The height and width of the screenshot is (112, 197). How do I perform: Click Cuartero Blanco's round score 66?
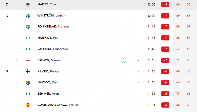[x=178, y=105]
